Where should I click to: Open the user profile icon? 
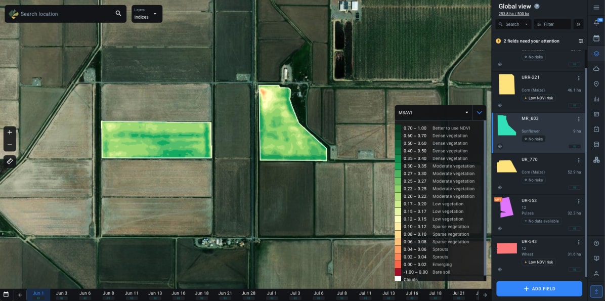596,273
